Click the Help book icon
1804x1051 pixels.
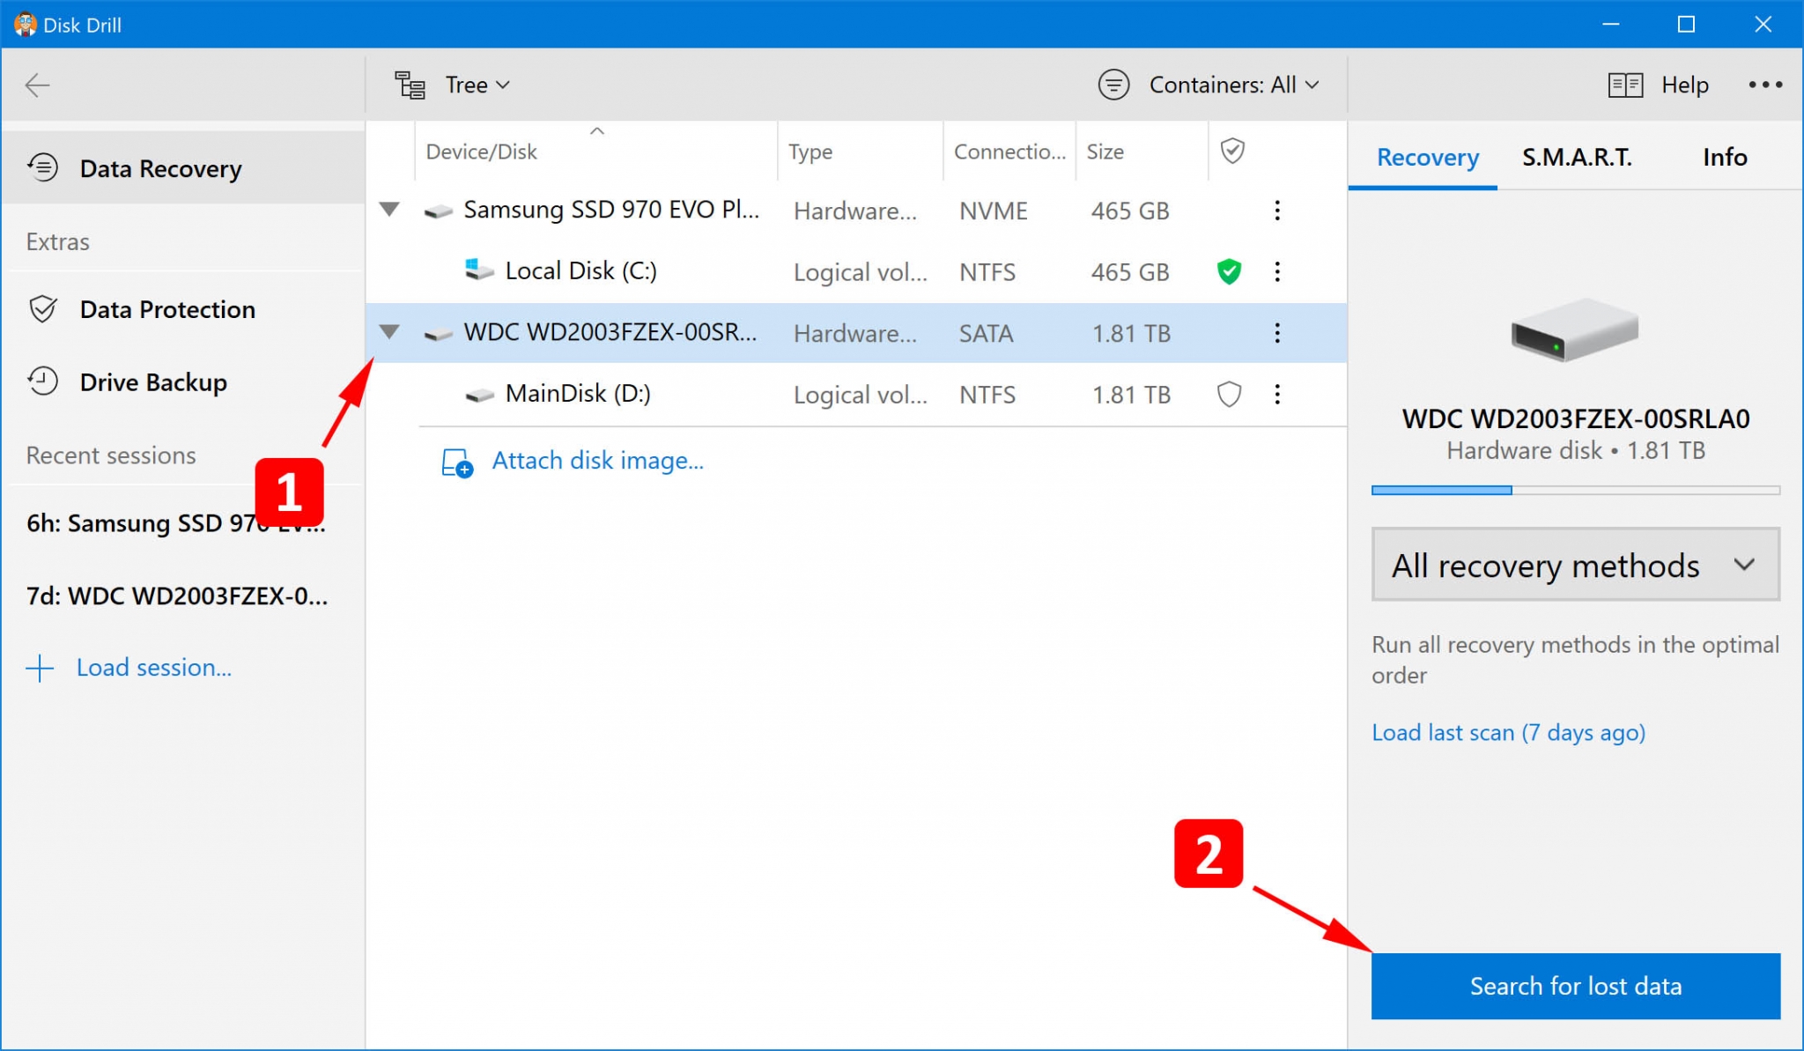(1625, 85)
